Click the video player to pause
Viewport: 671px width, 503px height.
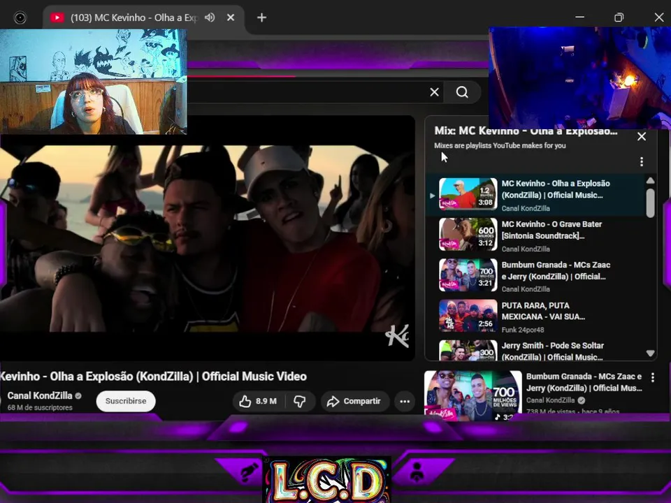tap(207, 238)
